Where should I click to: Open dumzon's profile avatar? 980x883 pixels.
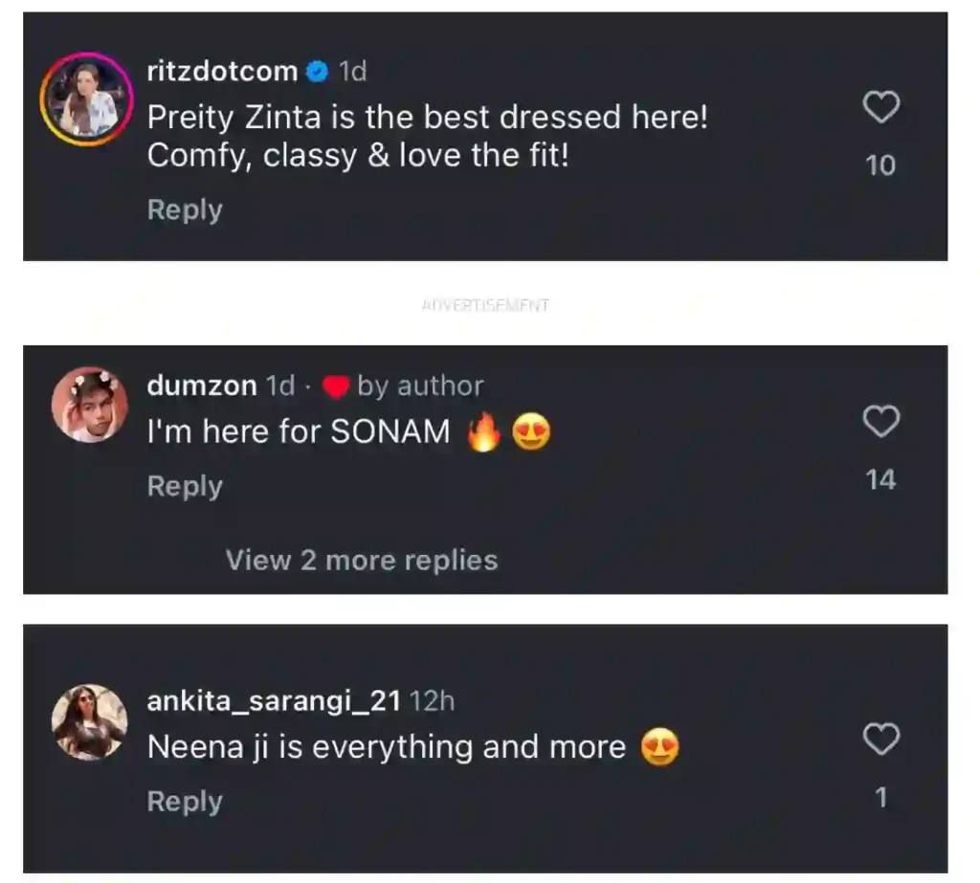89,405
